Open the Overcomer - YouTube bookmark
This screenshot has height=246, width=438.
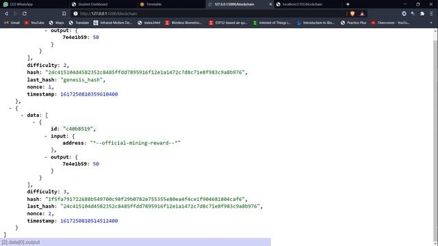390,23
